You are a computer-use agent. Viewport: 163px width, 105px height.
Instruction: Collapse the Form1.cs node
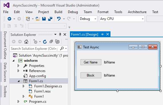pos(19,81)
